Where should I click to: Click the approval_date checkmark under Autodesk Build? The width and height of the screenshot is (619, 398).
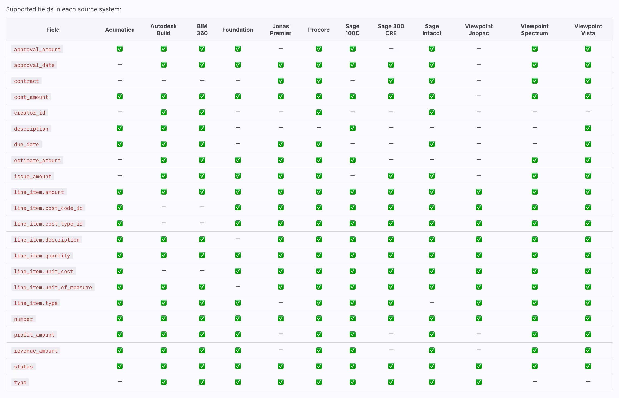click(x=164, y=65)
